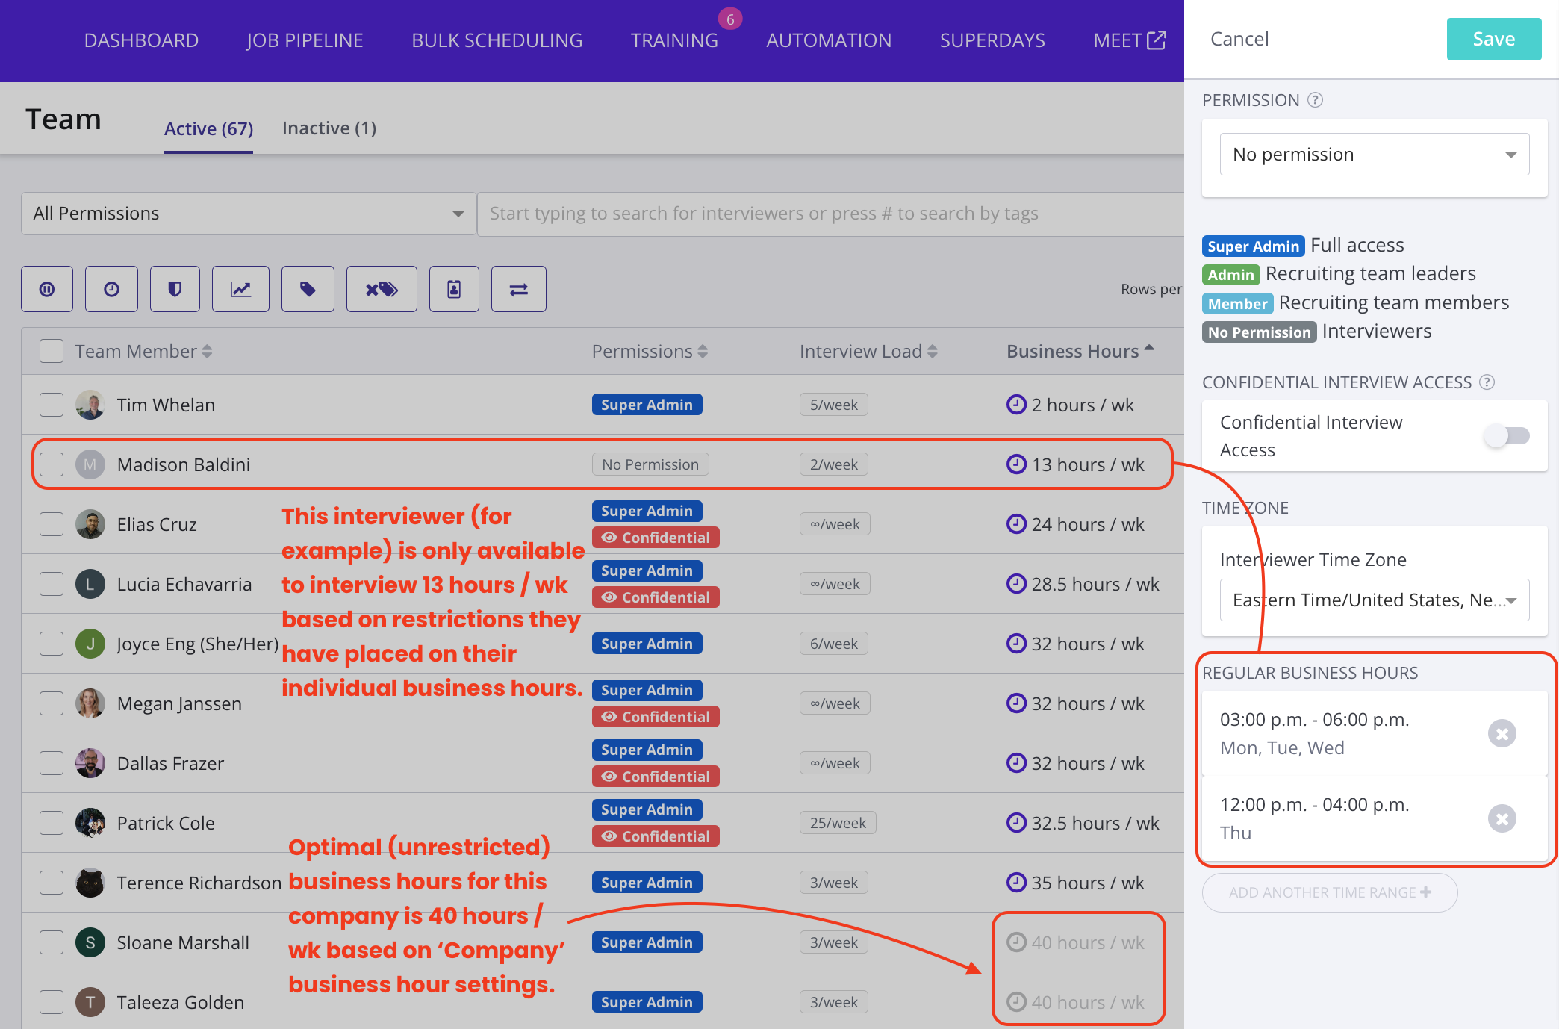Click the remove tags icon button
This screenshot has width=1559, height=1029.
[x=382, y=289]
